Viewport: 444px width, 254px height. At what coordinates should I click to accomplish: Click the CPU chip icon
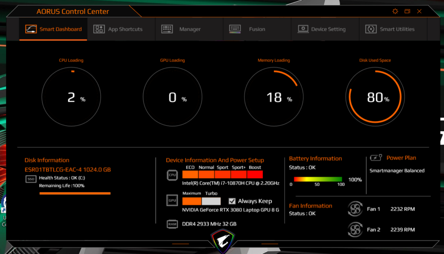click(172, 175)
